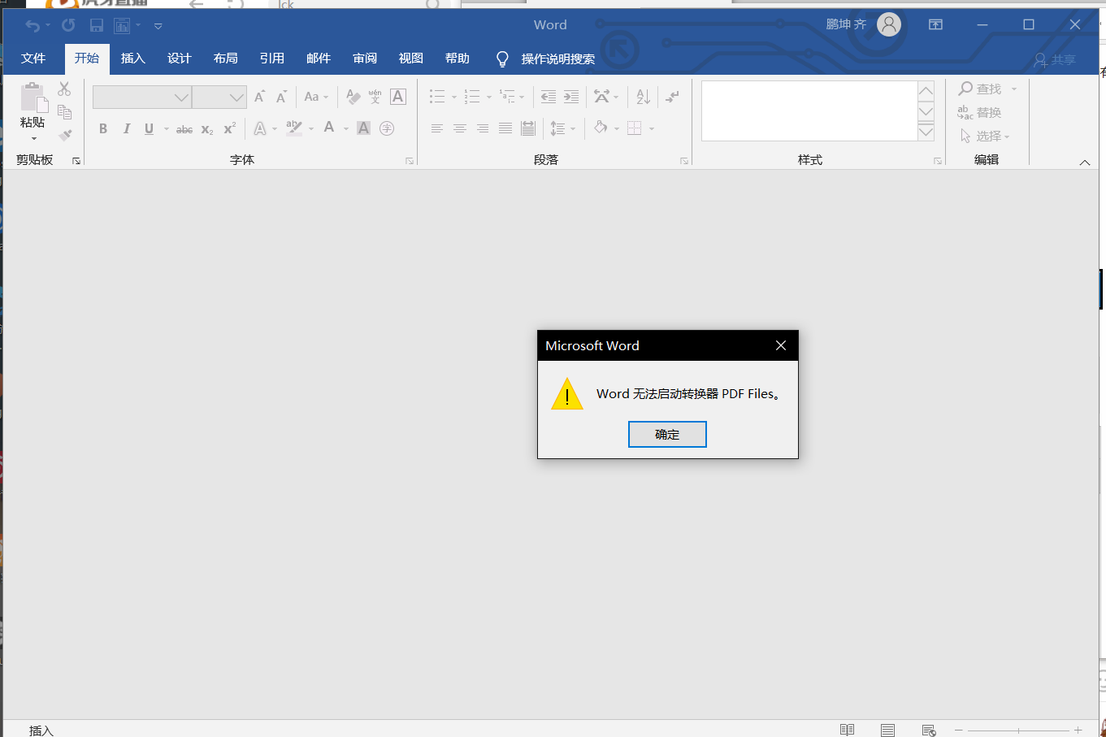Click the 操作说明搜索 search box
1106x737 pixels.
(557, 59)
